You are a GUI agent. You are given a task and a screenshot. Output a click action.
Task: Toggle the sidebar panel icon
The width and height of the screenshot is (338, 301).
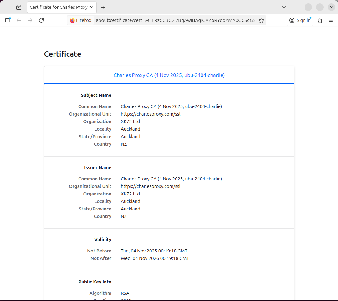click(8, 20)
